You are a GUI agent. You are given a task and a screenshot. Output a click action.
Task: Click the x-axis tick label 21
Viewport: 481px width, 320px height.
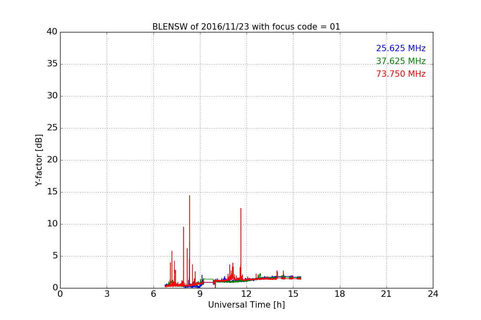[x=386, y=294]
